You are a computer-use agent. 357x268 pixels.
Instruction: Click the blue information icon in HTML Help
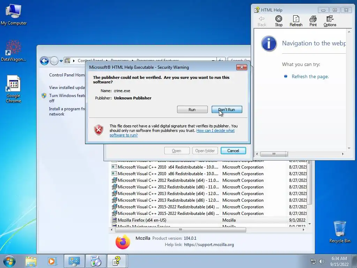tap(269, 43)
